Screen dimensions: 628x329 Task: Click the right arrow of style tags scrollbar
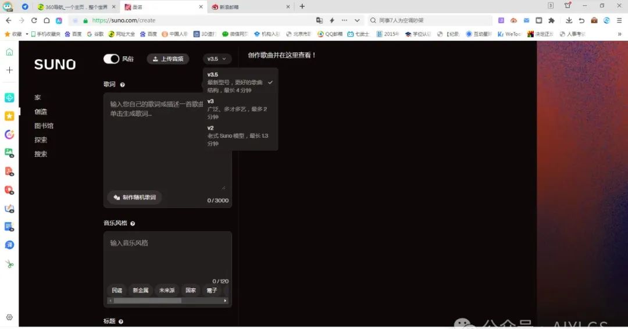click(x=225, y=301)
